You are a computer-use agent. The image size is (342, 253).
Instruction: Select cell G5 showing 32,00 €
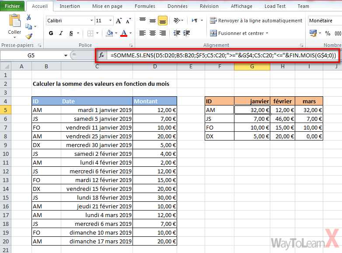coord(252,110)
